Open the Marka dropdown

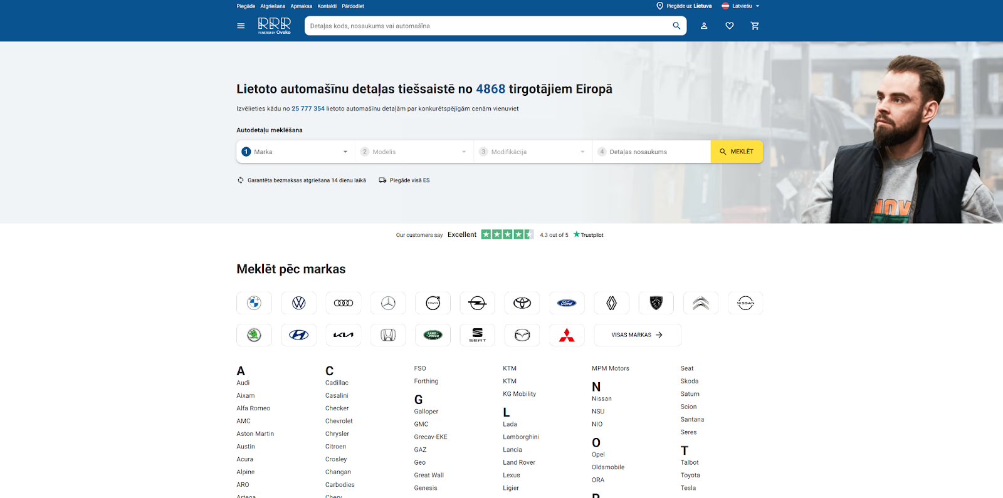pyautogui.click(x=295, y=152)
